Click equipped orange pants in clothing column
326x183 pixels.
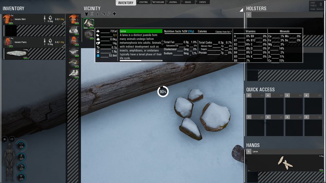[74, 40]
